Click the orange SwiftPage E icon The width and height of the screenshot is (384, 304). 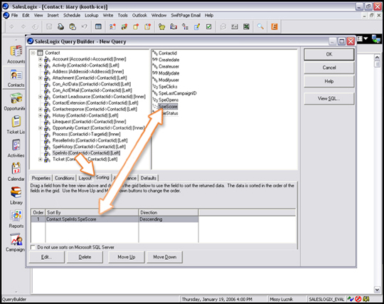pos(274,26)
